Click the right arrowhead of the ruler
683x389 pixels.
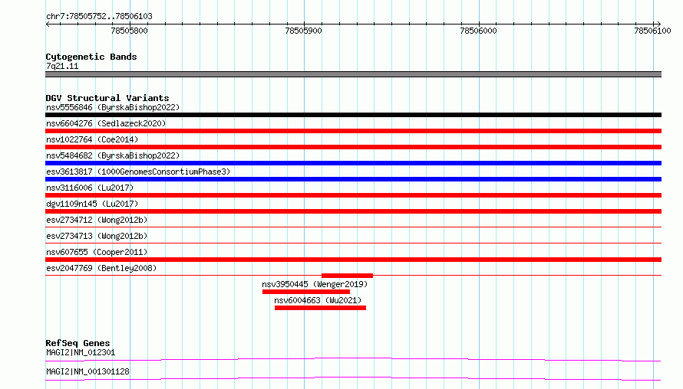click(658, 24)
